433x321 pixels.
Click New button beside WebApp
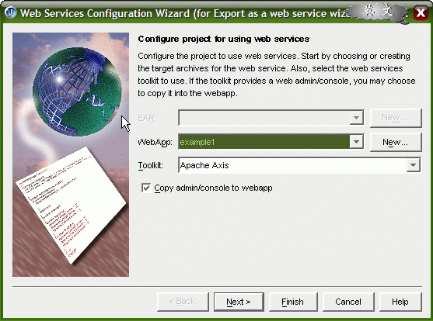pos(396,142)
